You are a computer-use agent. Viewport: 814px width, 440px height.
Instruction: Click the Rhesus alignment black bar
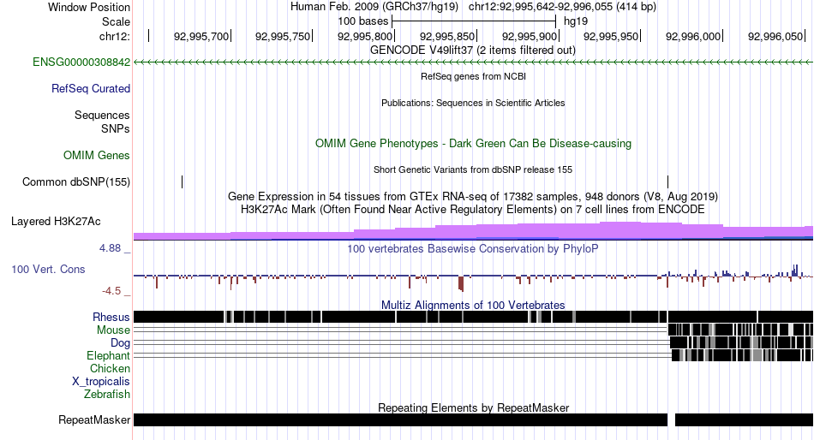coord(474,317)
